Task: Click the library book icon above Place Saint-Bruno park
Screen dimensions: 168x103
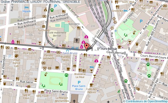Action: click(57, 68)
